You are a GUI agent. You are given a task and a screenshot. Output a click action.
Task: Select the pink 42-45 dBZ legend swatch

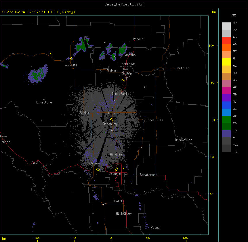(226, 84)
